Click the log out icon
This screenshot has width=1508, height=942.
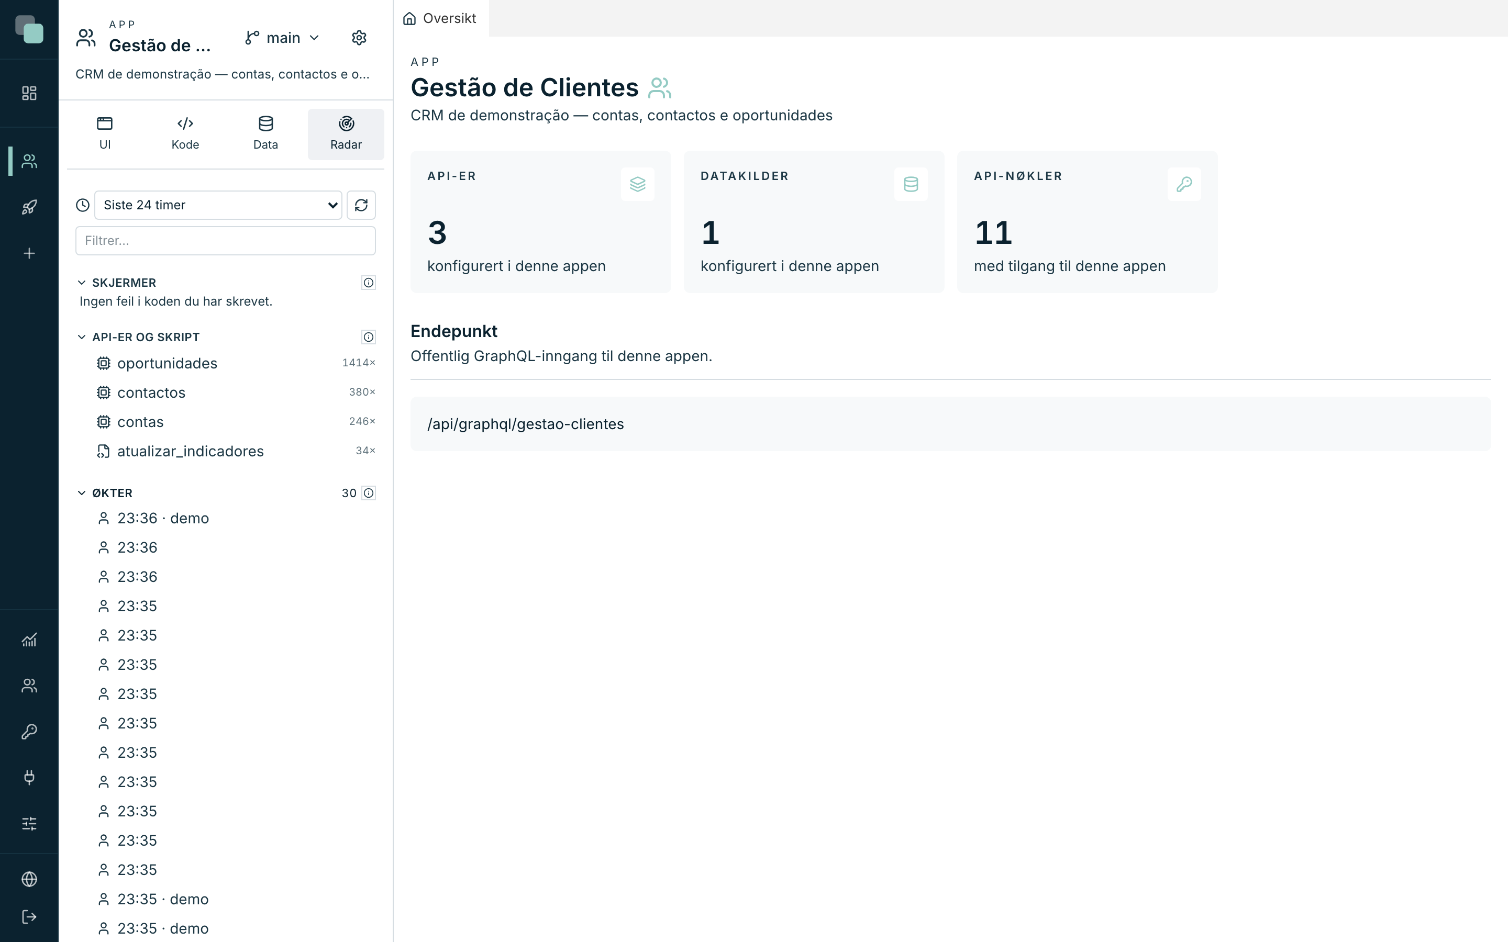click(x=29, y=917)
